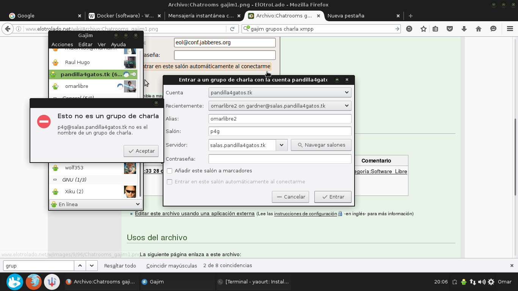The width and height of the screenshot is (518, 291).
Task: Toggle 'Coincidir mayúsculas' in the find bar
Action: tap(172, 266)
